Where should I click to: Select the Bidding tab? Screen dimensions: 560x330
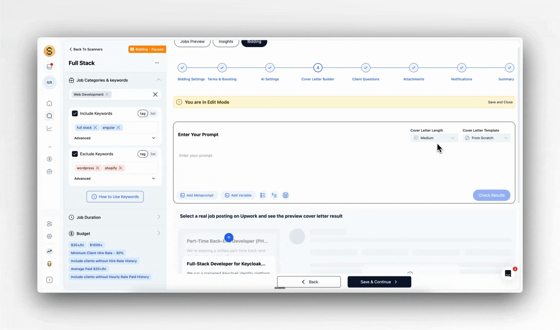[254, 42]
